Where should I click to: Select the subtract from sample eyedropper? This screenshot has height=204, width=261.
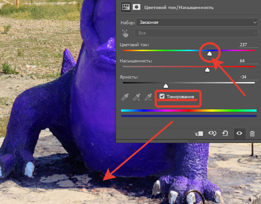click(148, 97)
